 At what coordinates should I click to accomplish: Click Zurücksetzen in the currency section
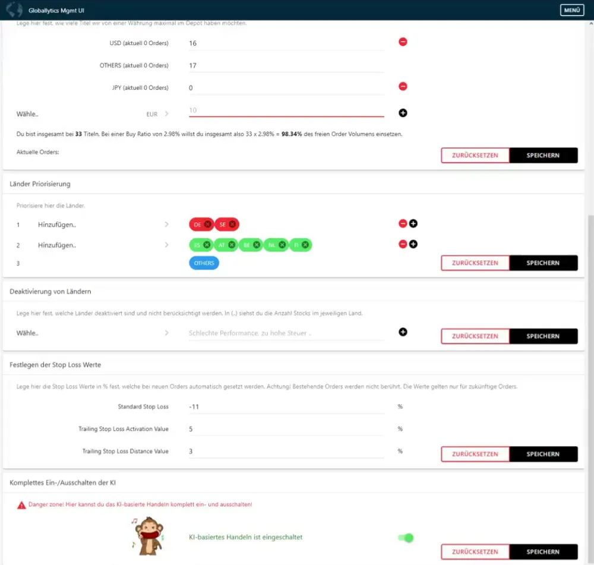coord(475,156)
